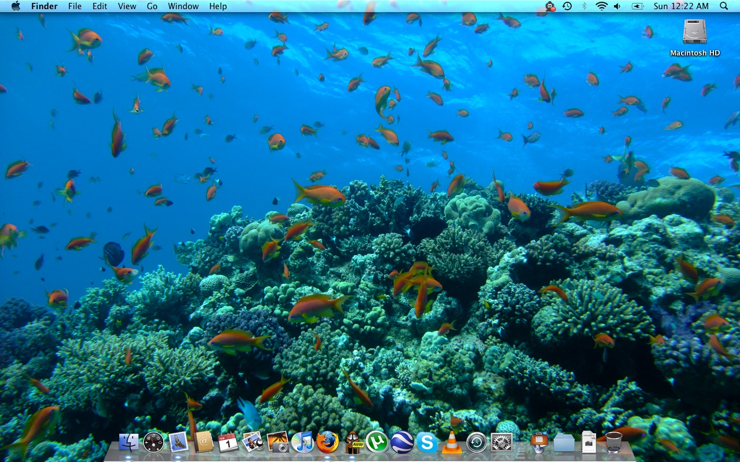Open the blue folder stack in the dock

(x=564, y=442)
